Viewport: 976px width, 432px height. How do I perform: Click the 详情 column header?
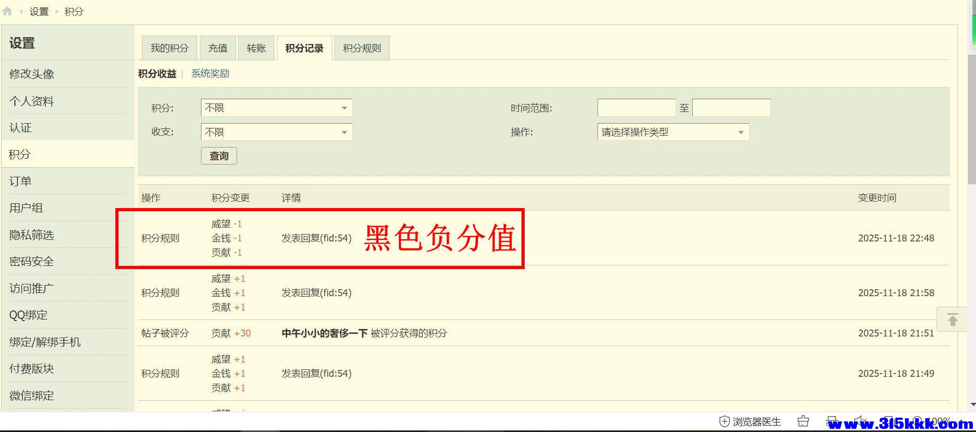point(291,197)
